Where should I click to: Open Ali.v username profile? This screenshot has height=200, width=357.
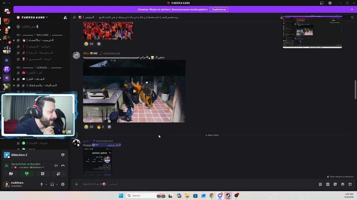[86, 53]
